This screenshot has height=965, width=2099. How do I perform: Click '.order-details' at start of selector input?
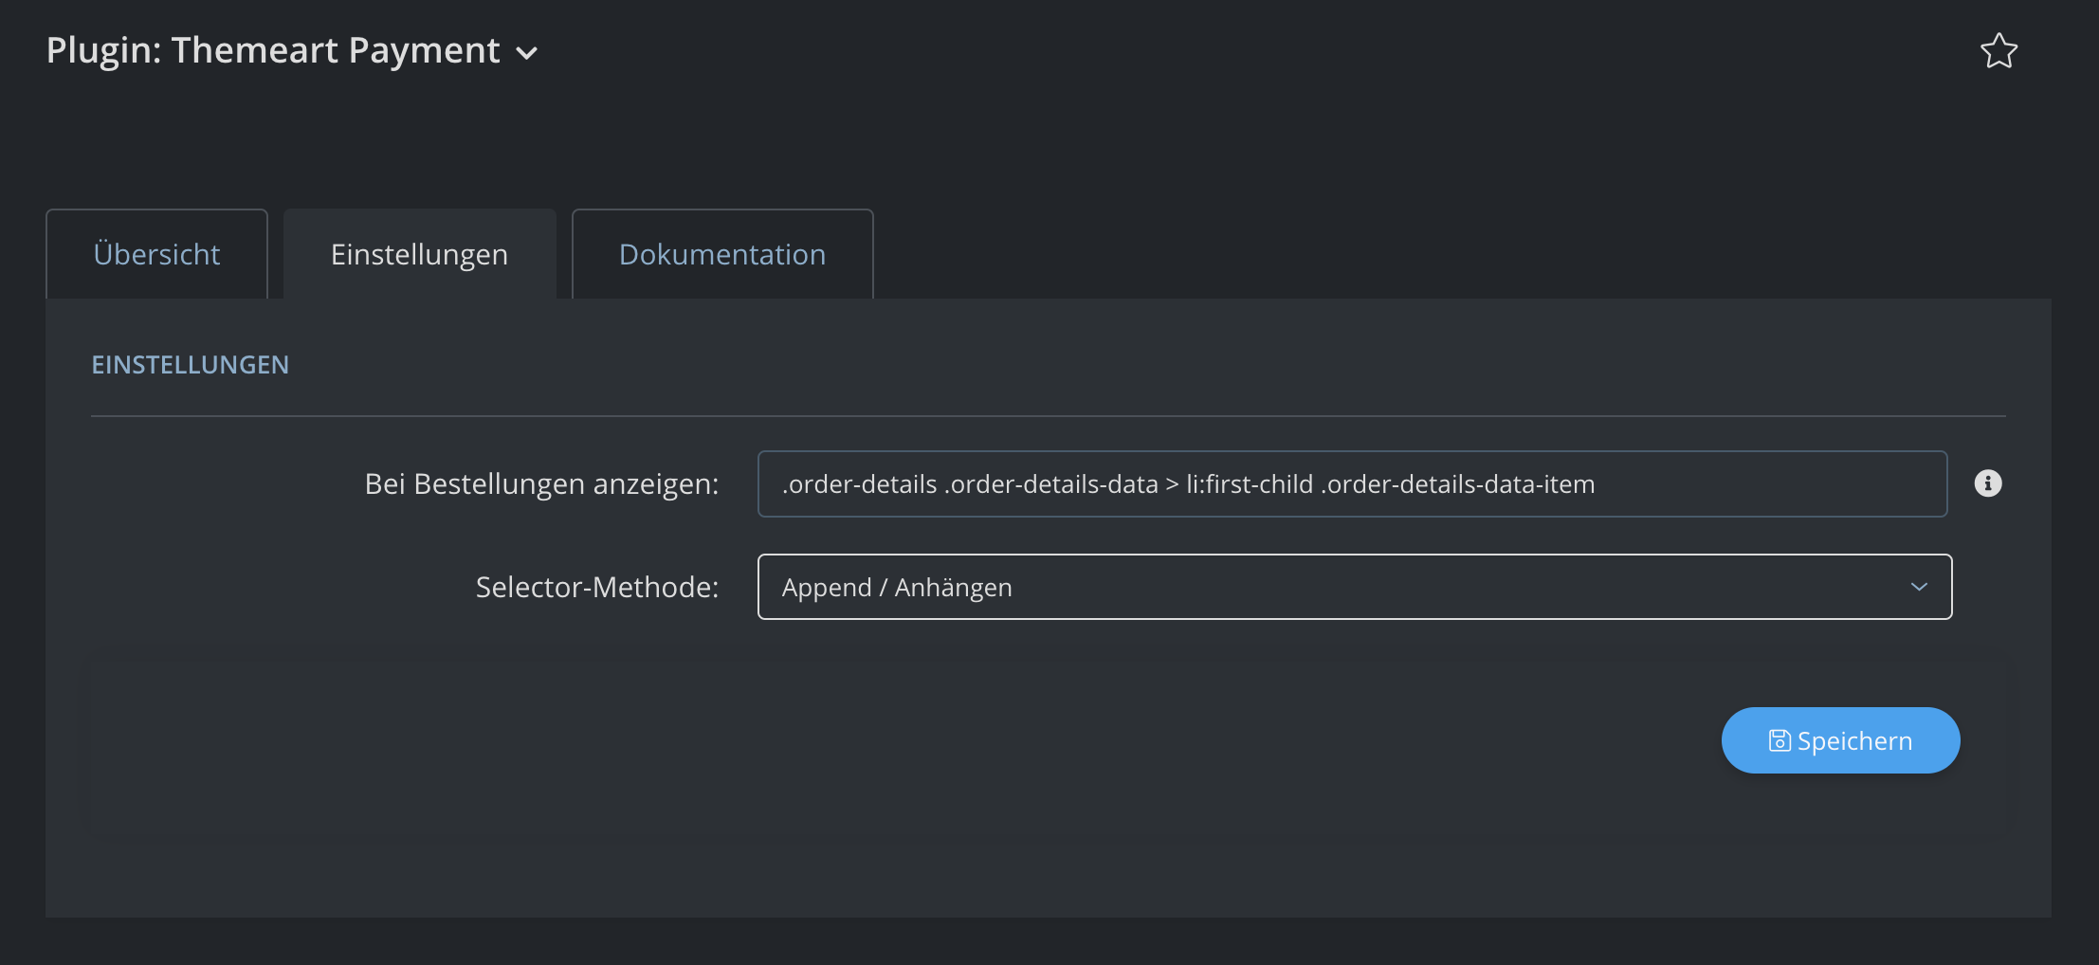pos(859,484)
